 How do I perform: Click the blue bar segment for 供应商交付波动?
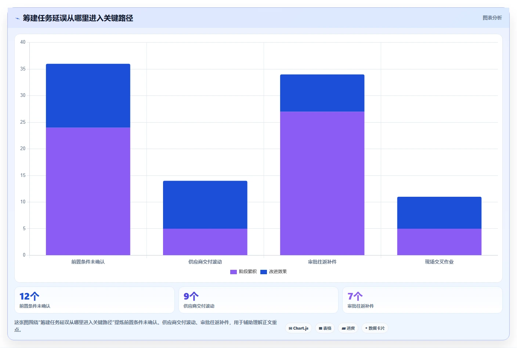coord(205,204)
